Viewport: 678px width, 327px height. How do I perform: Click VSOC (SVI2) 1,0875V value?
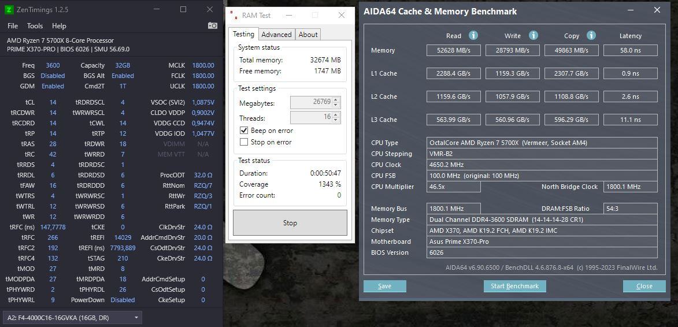click(x=203, y=102)
